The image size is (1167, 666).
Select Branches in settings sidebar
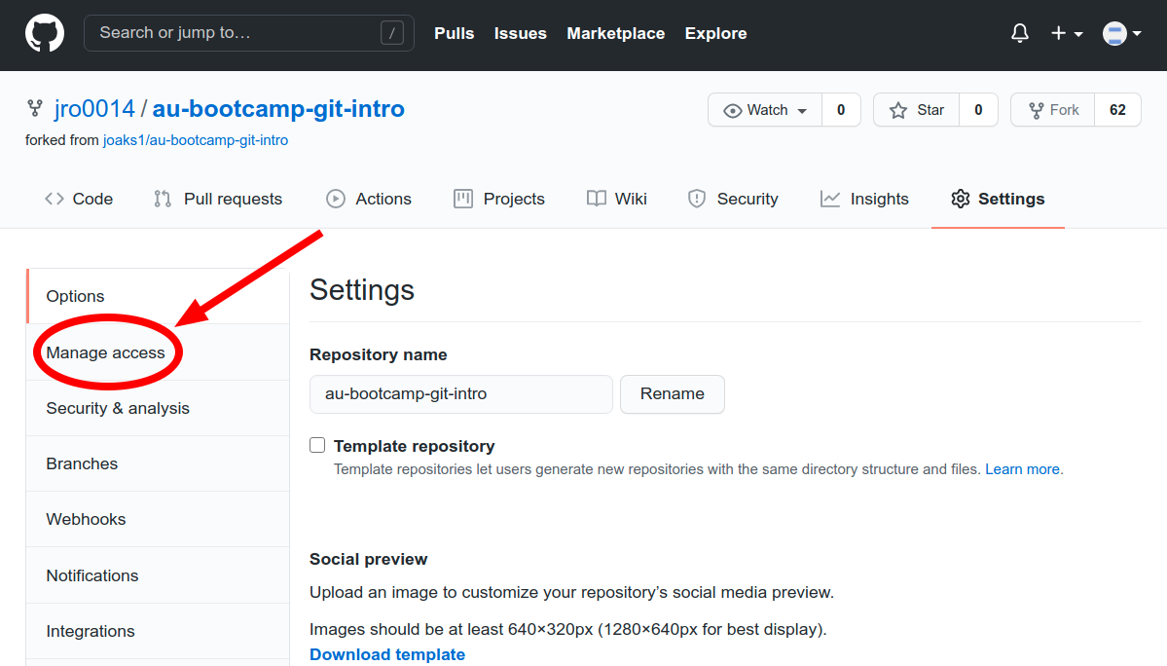coord(158,463)
